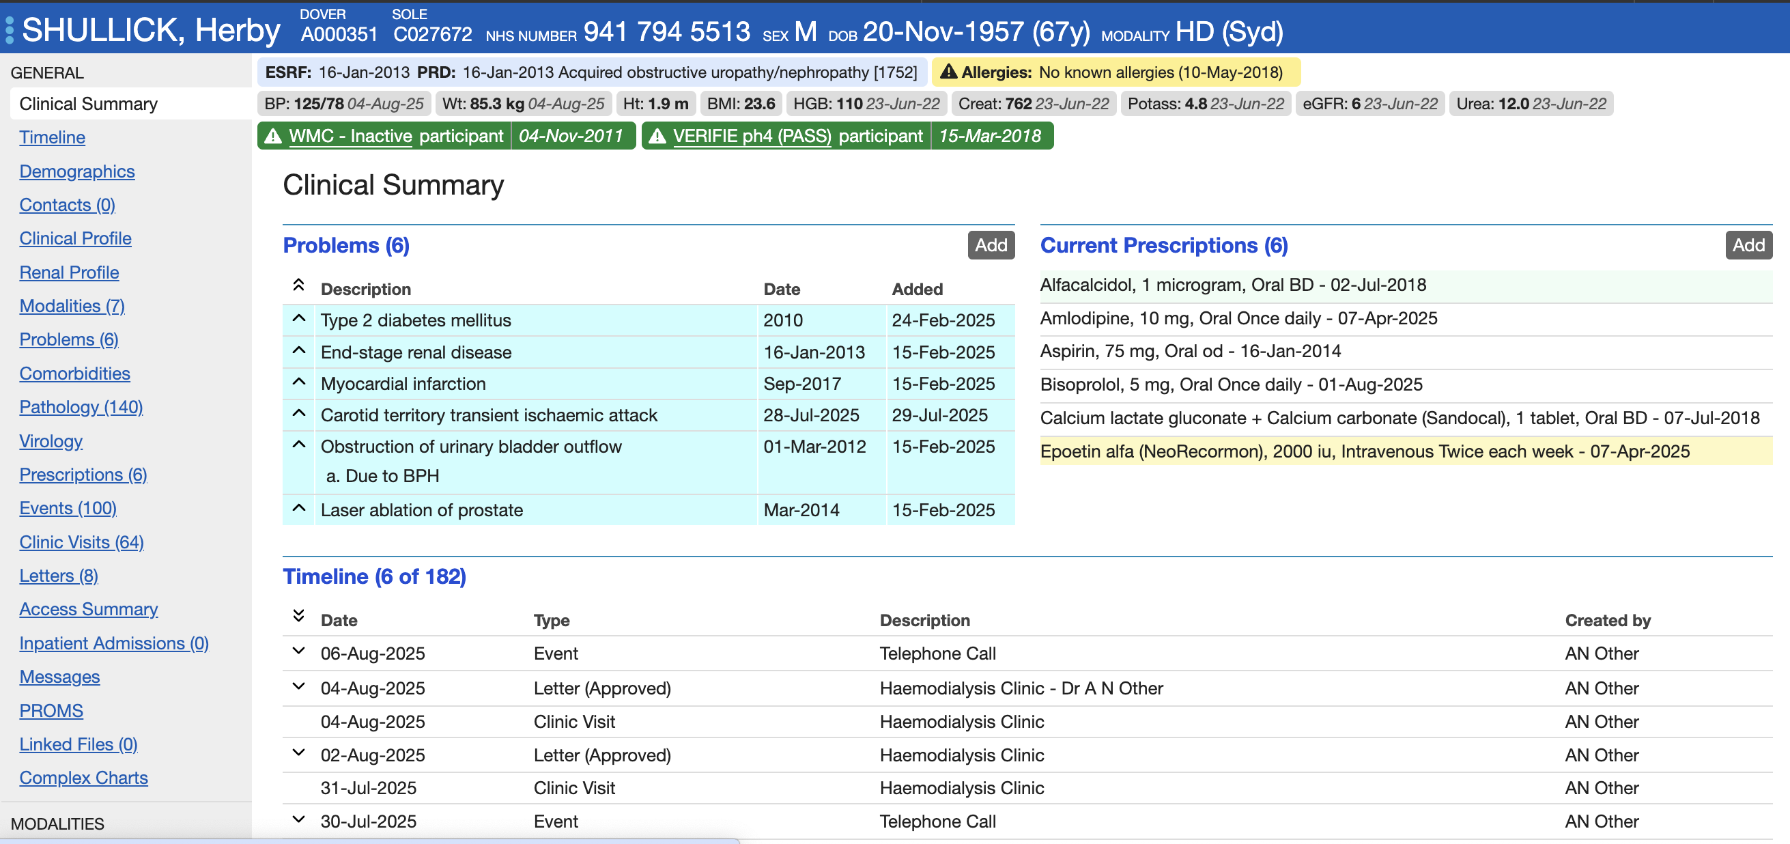The image size is (1790, 844).
Task: Open the Events (100) page
Action: [x=68, y=508]
